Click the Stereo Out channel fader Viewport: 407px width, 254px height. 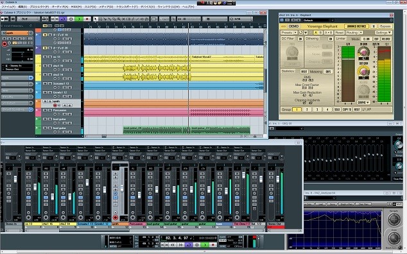coord(278,179)
